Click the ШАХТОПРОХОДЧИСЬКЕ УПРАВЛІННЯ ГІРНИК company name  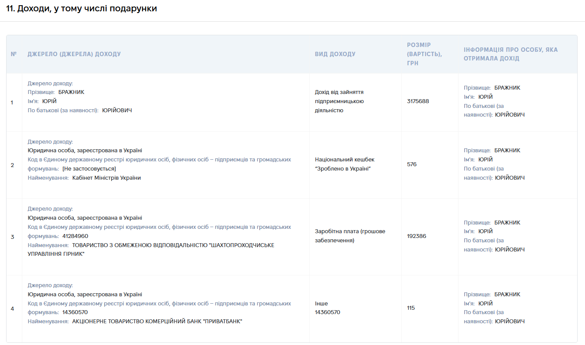[151, 249]
